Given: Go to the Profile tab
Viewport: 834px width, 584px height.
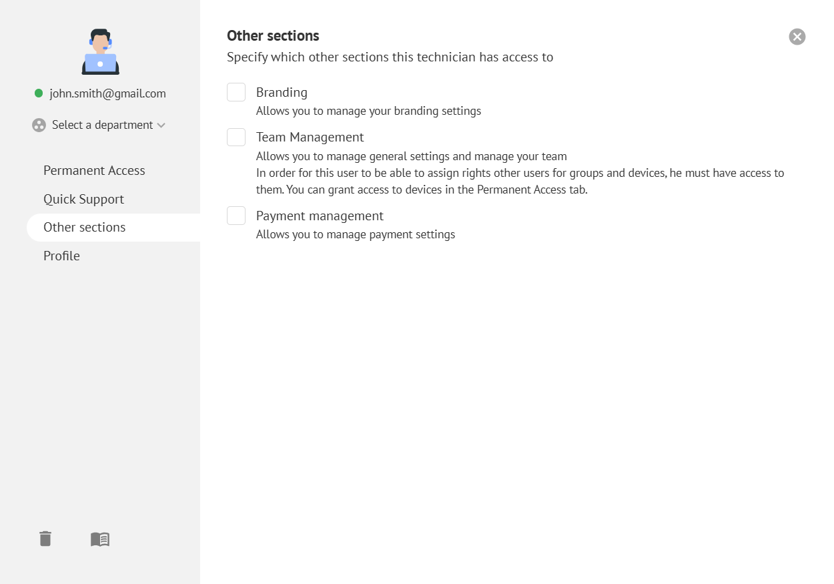Looking at the screenshot, I should (61, 256).
